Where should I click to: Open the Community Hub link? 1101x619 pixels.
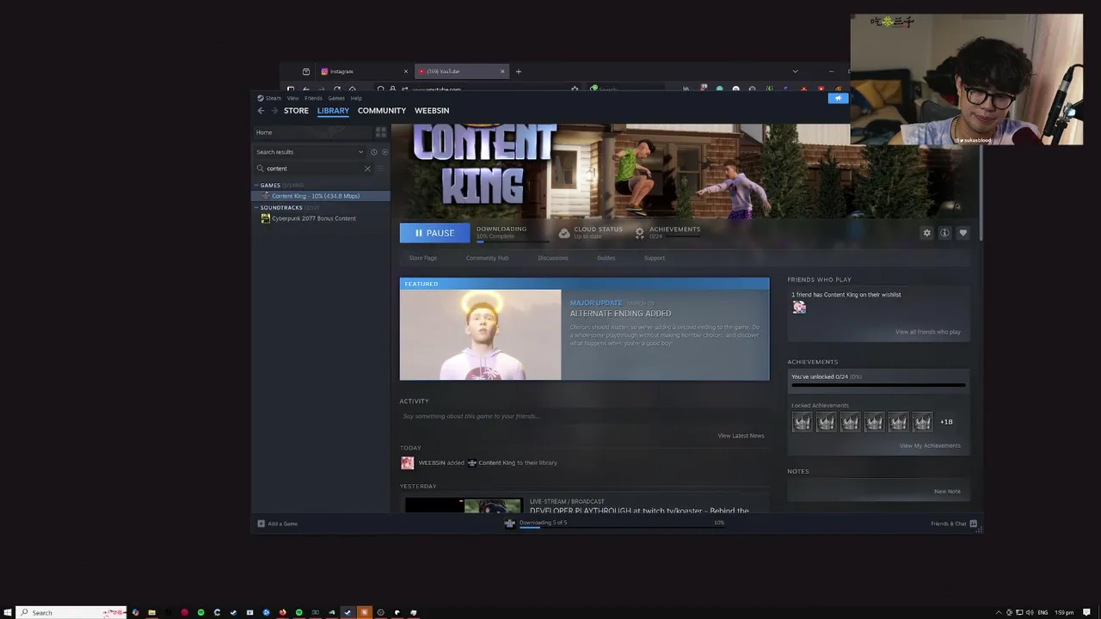coord(487,258)
